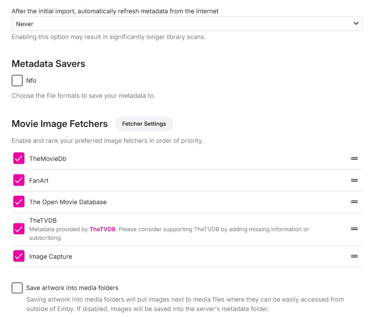Follow the pink TheTVDB link
Image resolution: width=377 pixels, height=317 pixels.
click(102, 229)
